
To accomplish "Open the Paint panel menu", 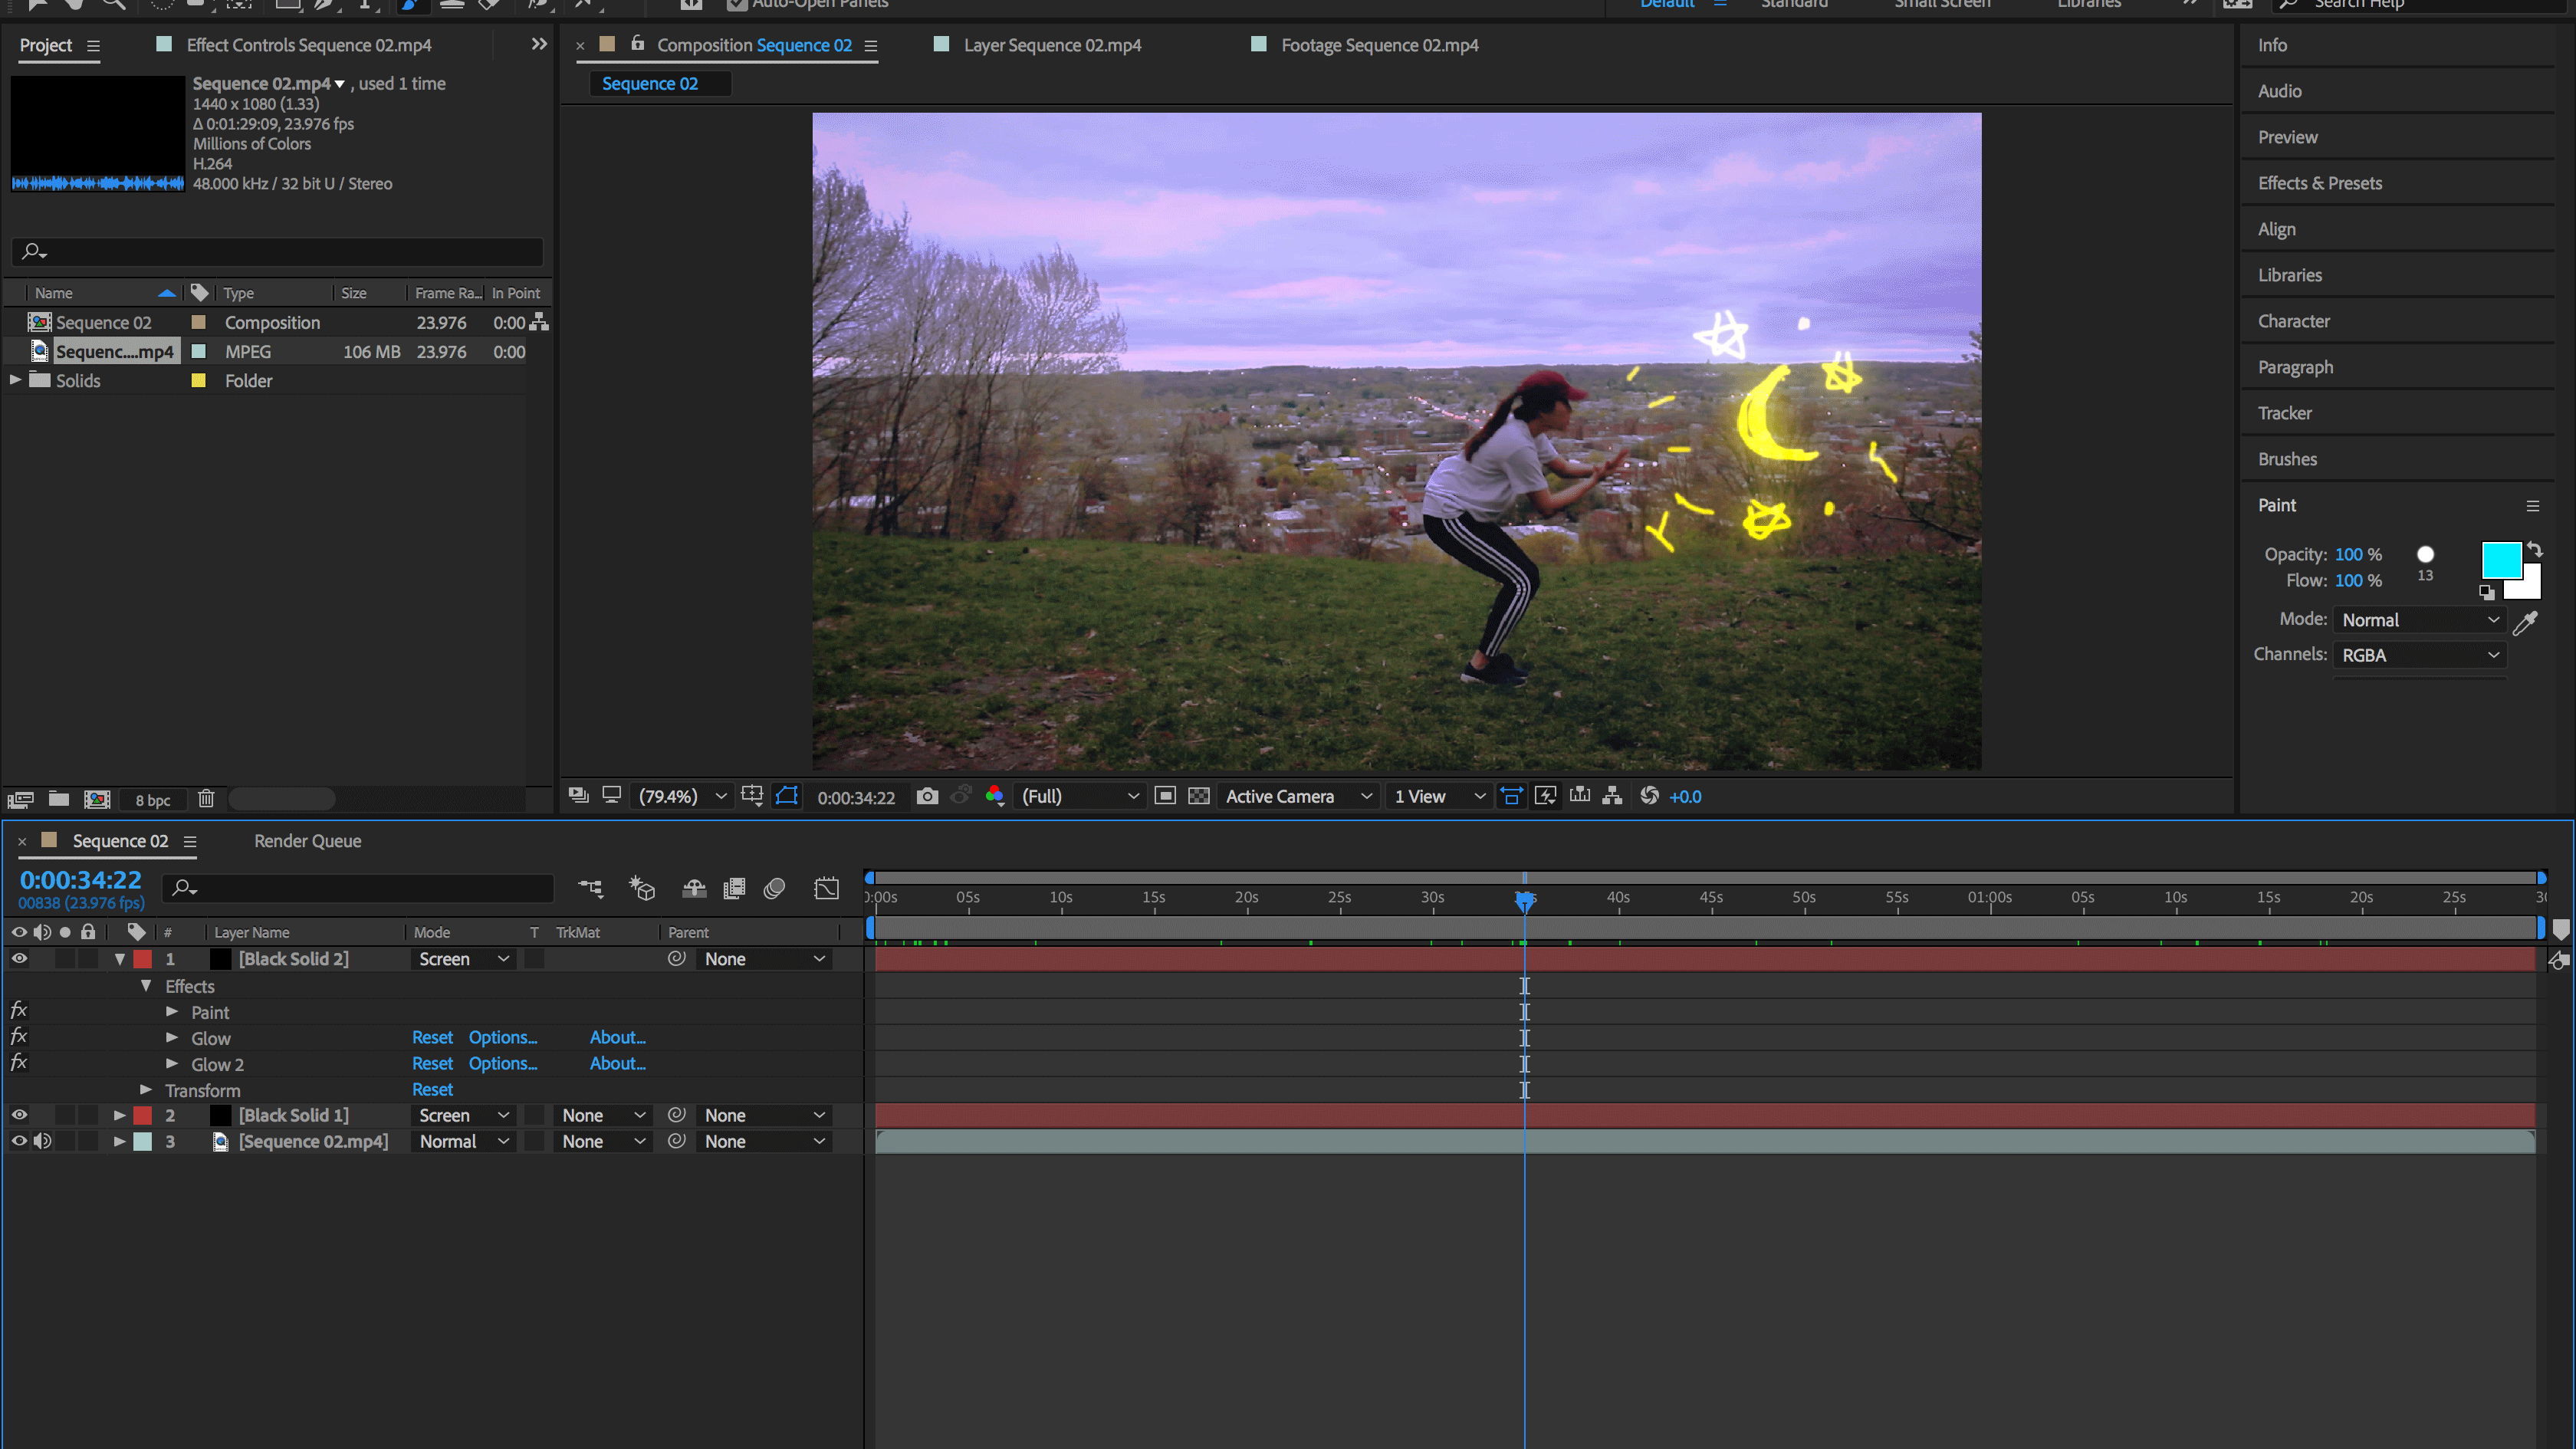I will [x=2533, y=506].
